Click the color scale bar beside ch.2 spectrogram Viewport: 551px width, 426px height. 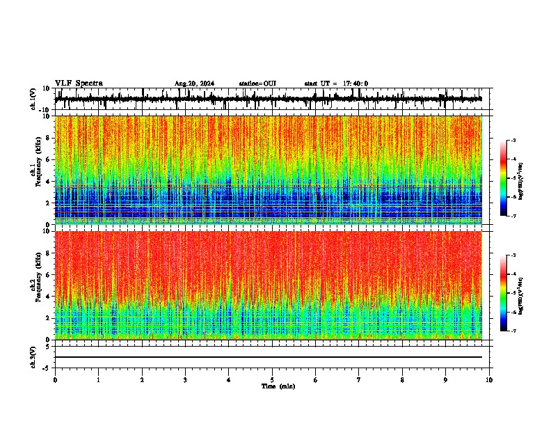click(503, 293)
